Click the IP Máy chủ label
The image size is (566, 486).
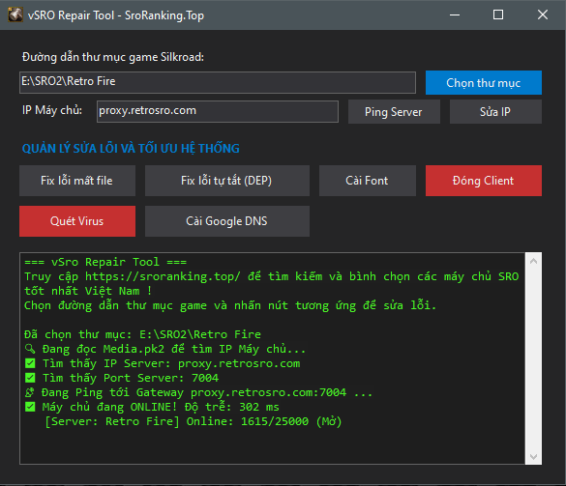click(52, 110)
